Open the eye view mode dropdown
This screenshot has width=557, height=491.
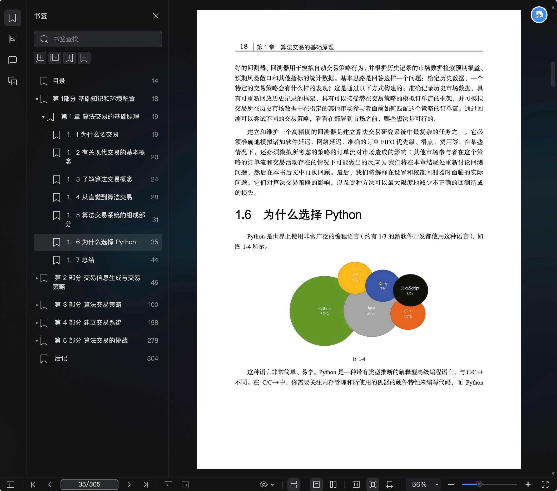266,484
